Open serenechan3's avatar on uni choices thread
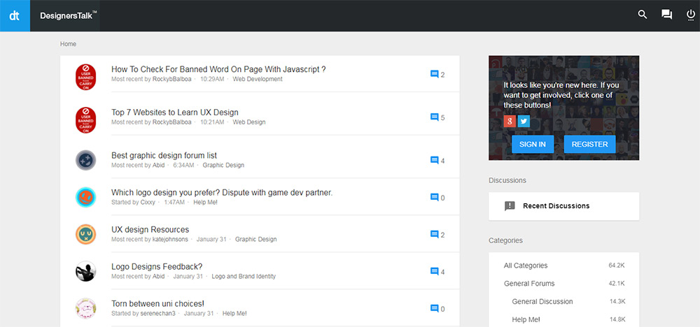The height and width of the screenshot is (327, 700). 85,308
